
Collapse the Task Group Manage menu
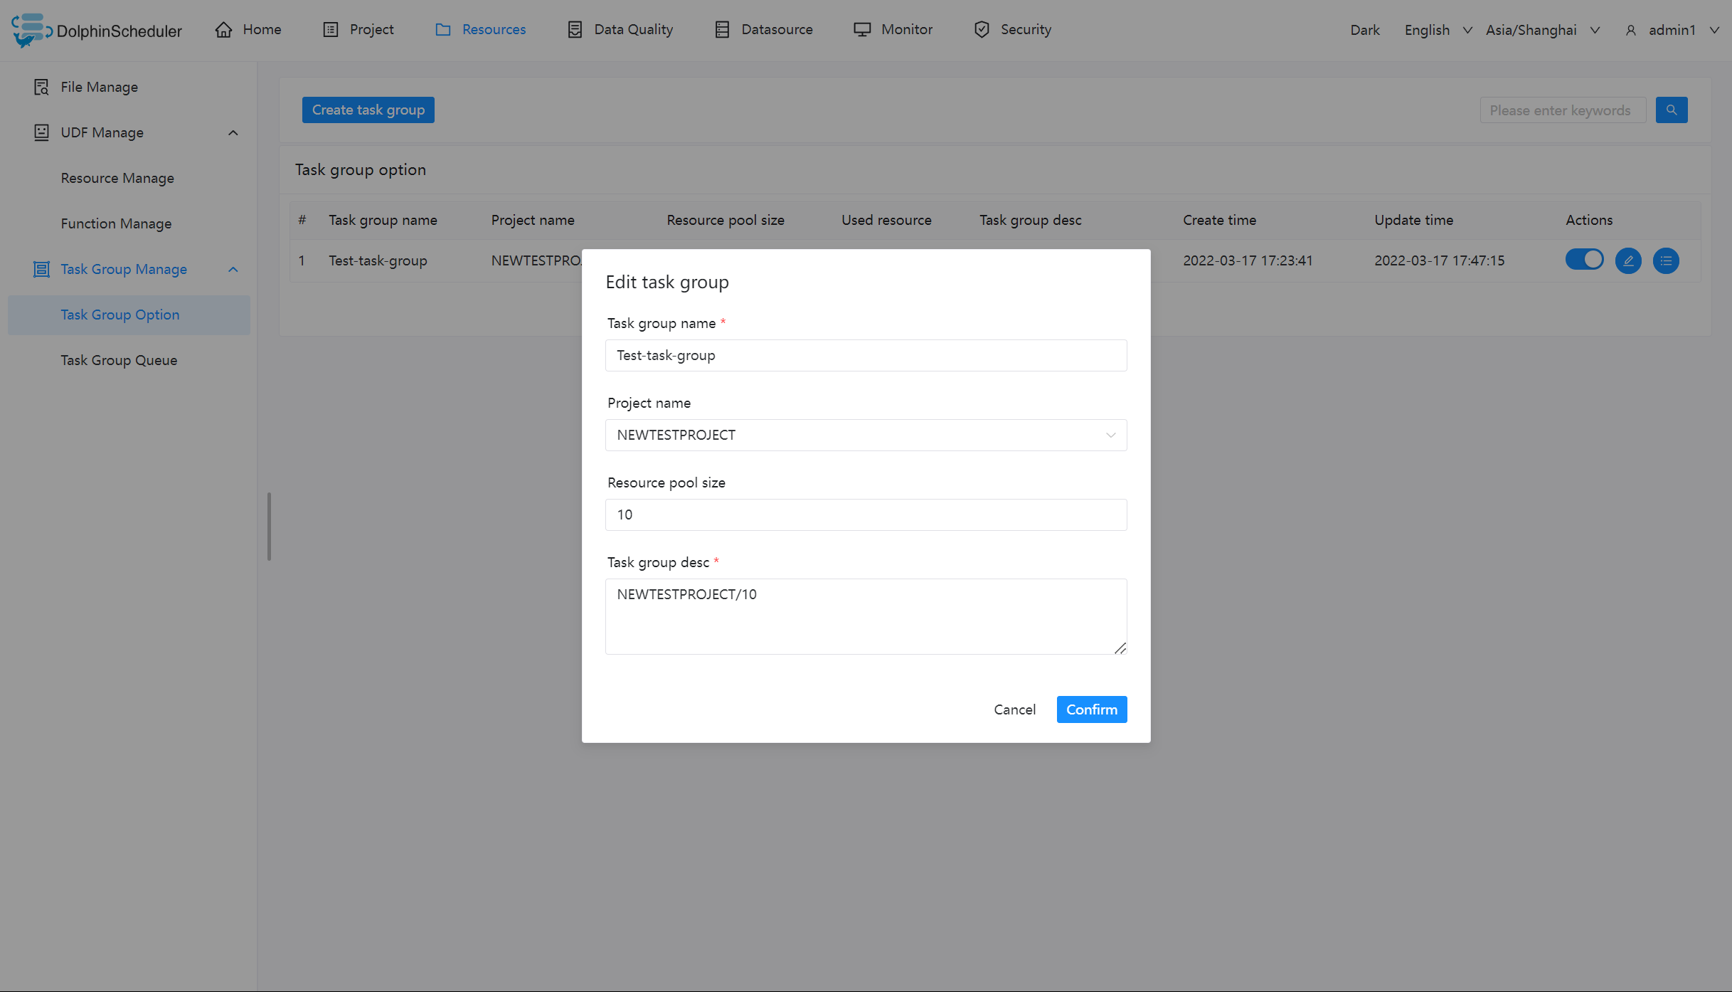[x=233, y=270]
